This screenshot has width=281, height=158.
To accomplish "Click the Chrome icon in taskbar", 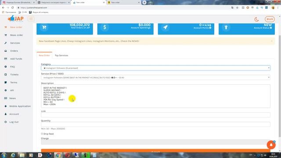I will (58, 155).
